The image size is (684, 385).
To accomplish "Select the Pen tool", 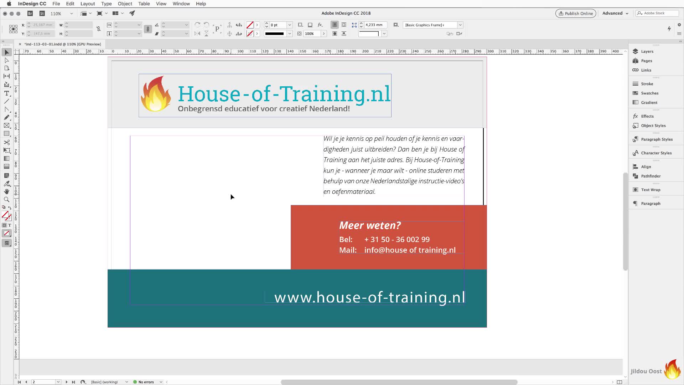I will 6,109.
